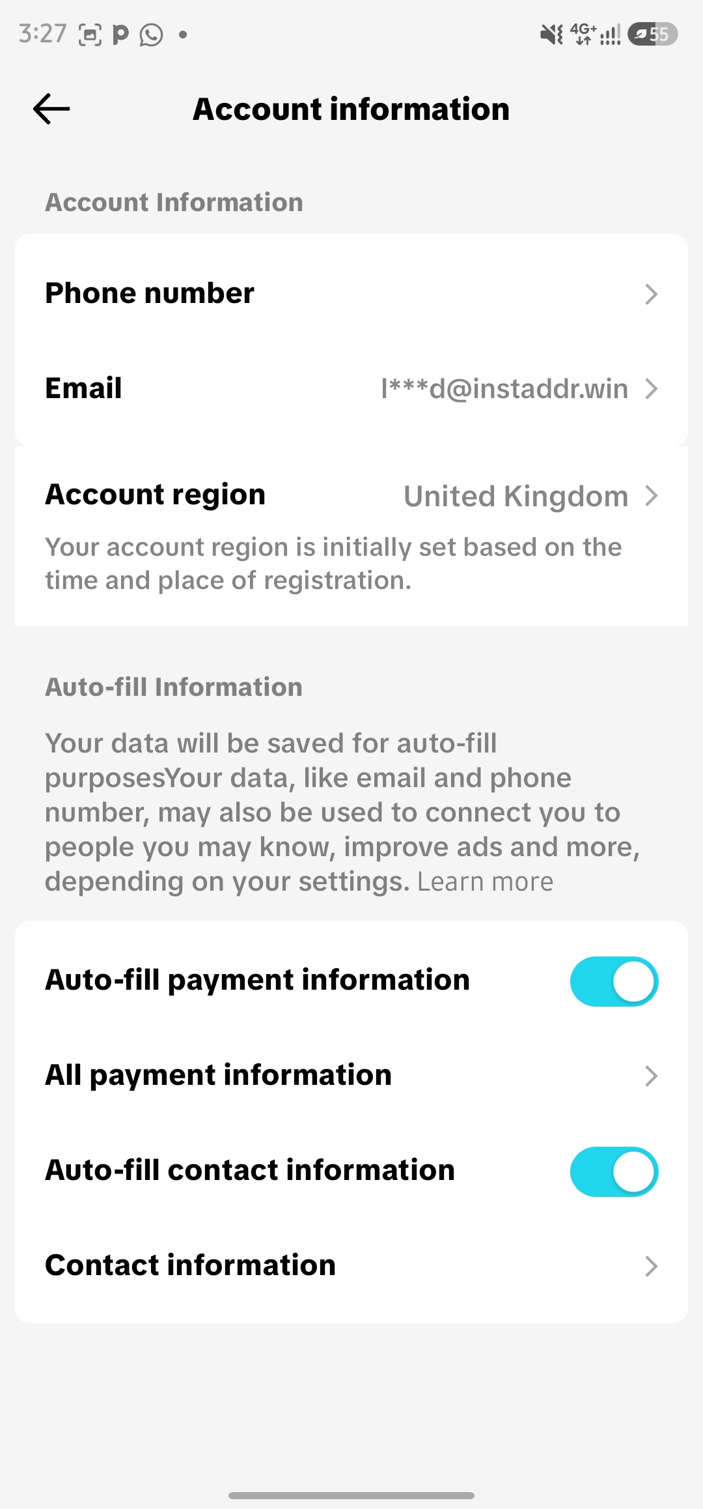Open Contact information row

pyautogui.click(x=351, y=1266)
